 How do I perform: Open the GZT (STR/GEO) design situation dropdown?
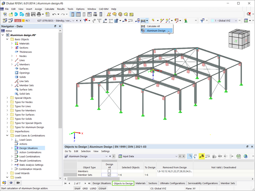[55, 21]
